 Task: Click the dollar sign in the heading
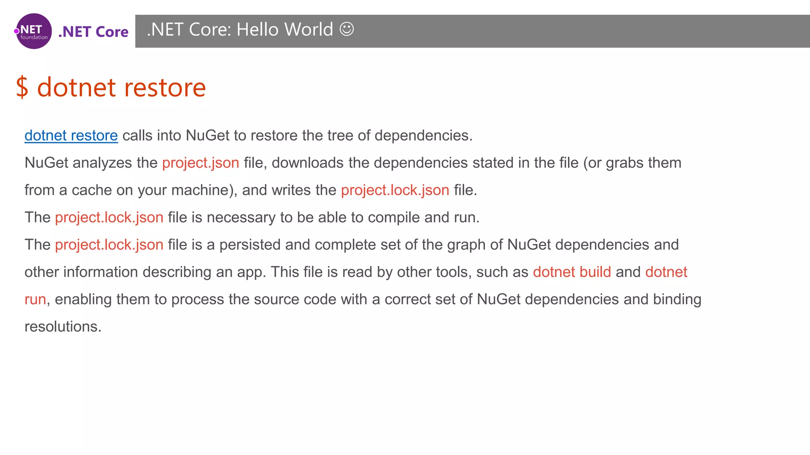click(x=22, y=87)
